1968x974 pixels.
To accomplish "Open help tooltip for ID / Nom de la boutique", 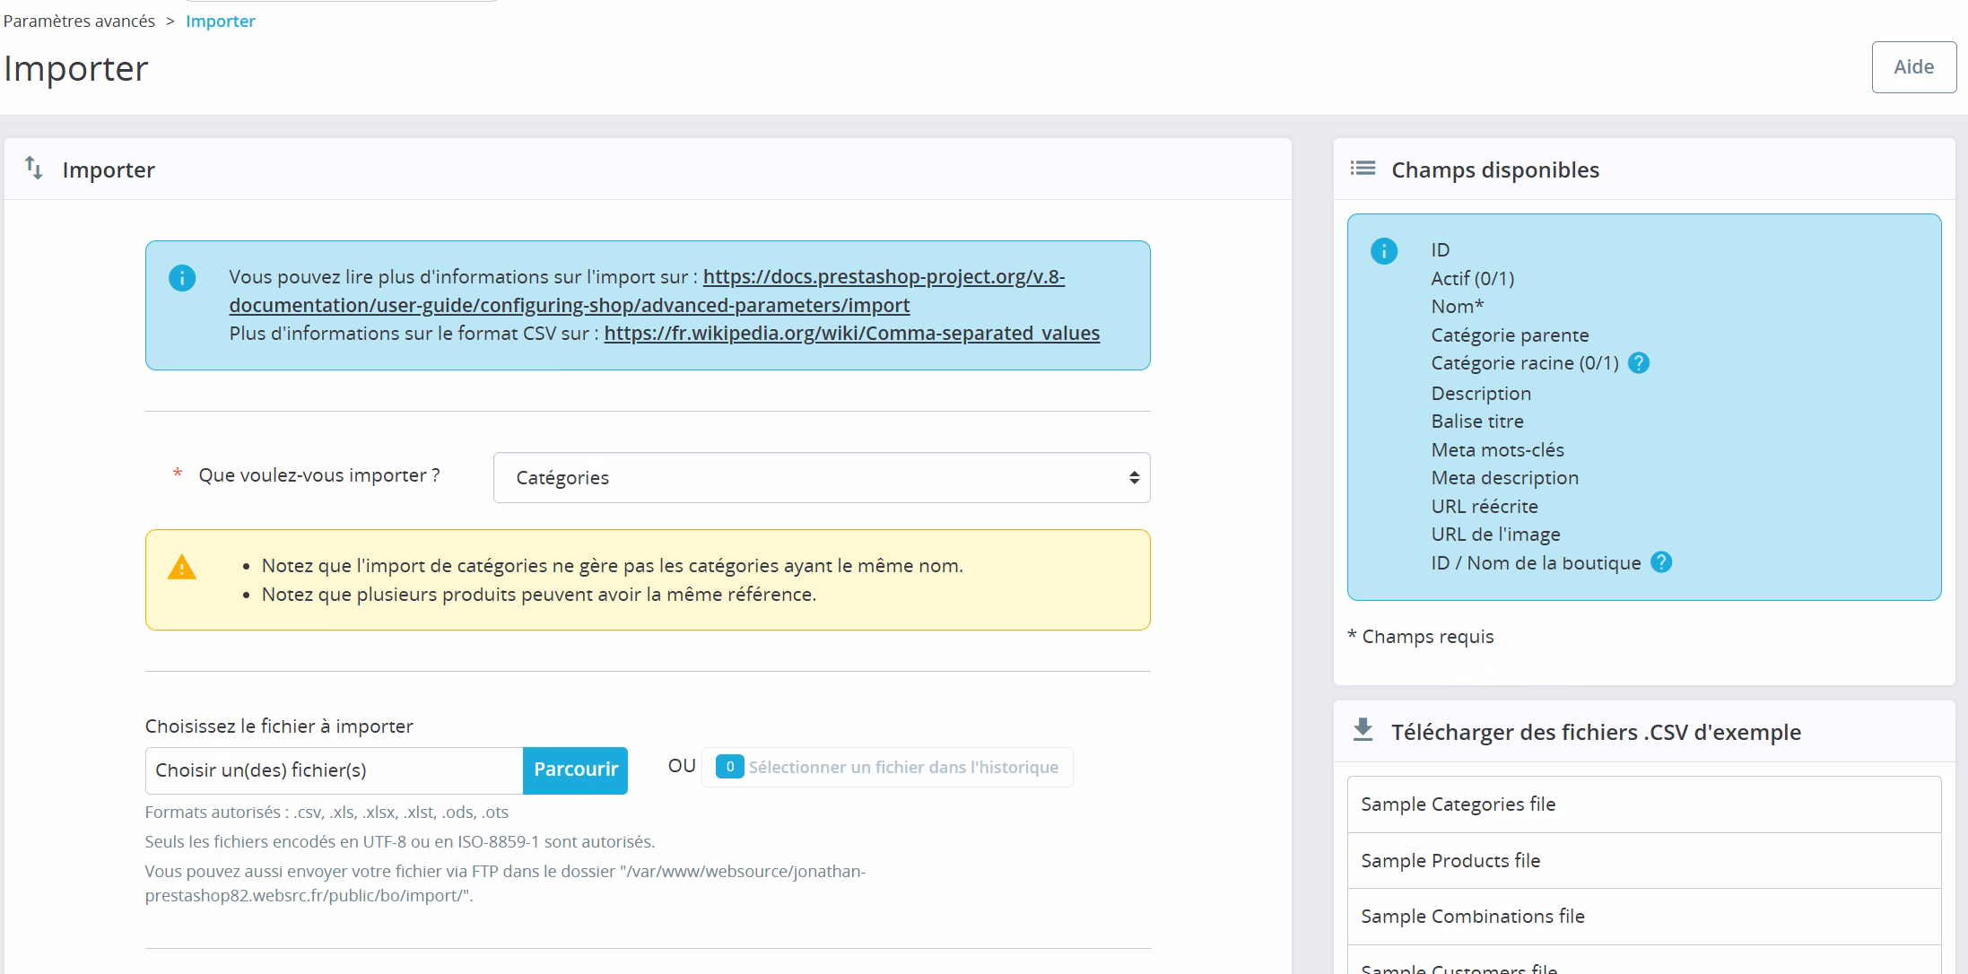I will click(x=1661, y=562).
